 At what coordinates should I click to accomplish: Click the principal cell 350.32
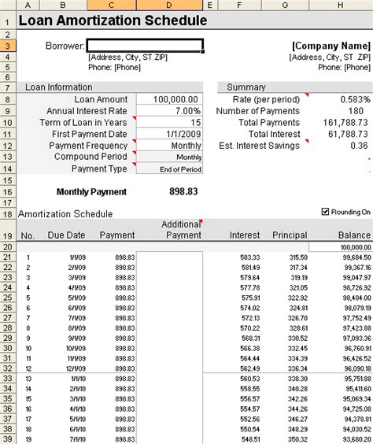pyautogui.click(x=297, y=439)
